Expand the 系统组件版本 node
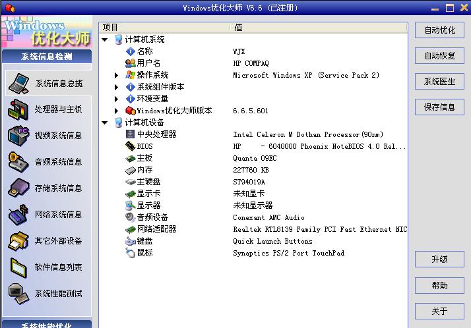471x328 pixels. coord(116,87)
